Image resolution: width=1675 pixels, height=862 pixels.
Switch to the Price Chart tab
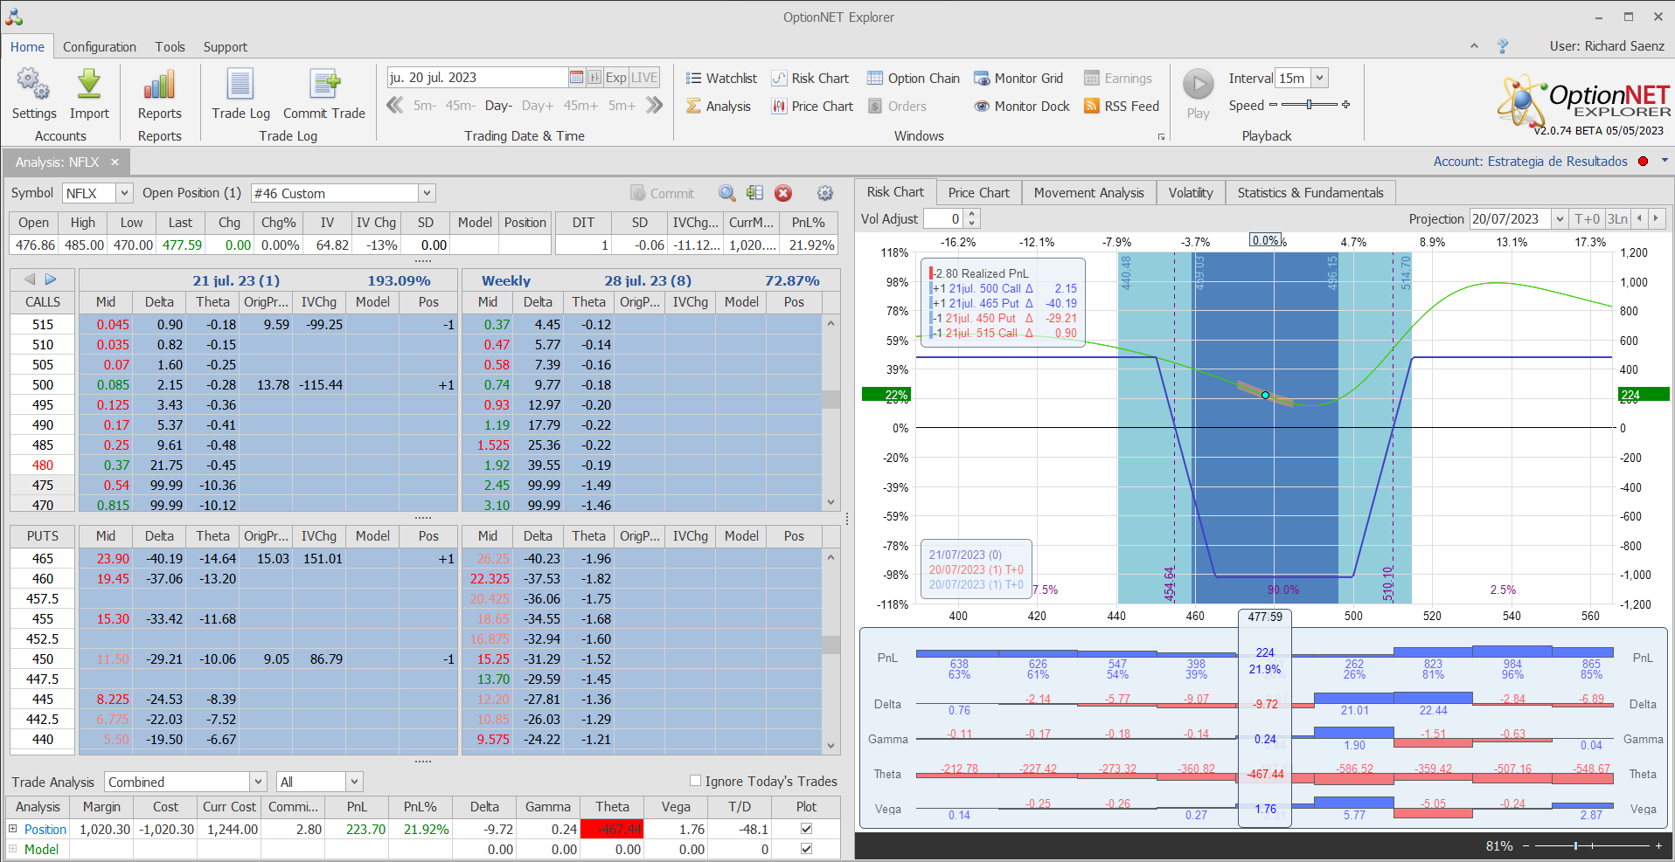[x=978, y=192]
